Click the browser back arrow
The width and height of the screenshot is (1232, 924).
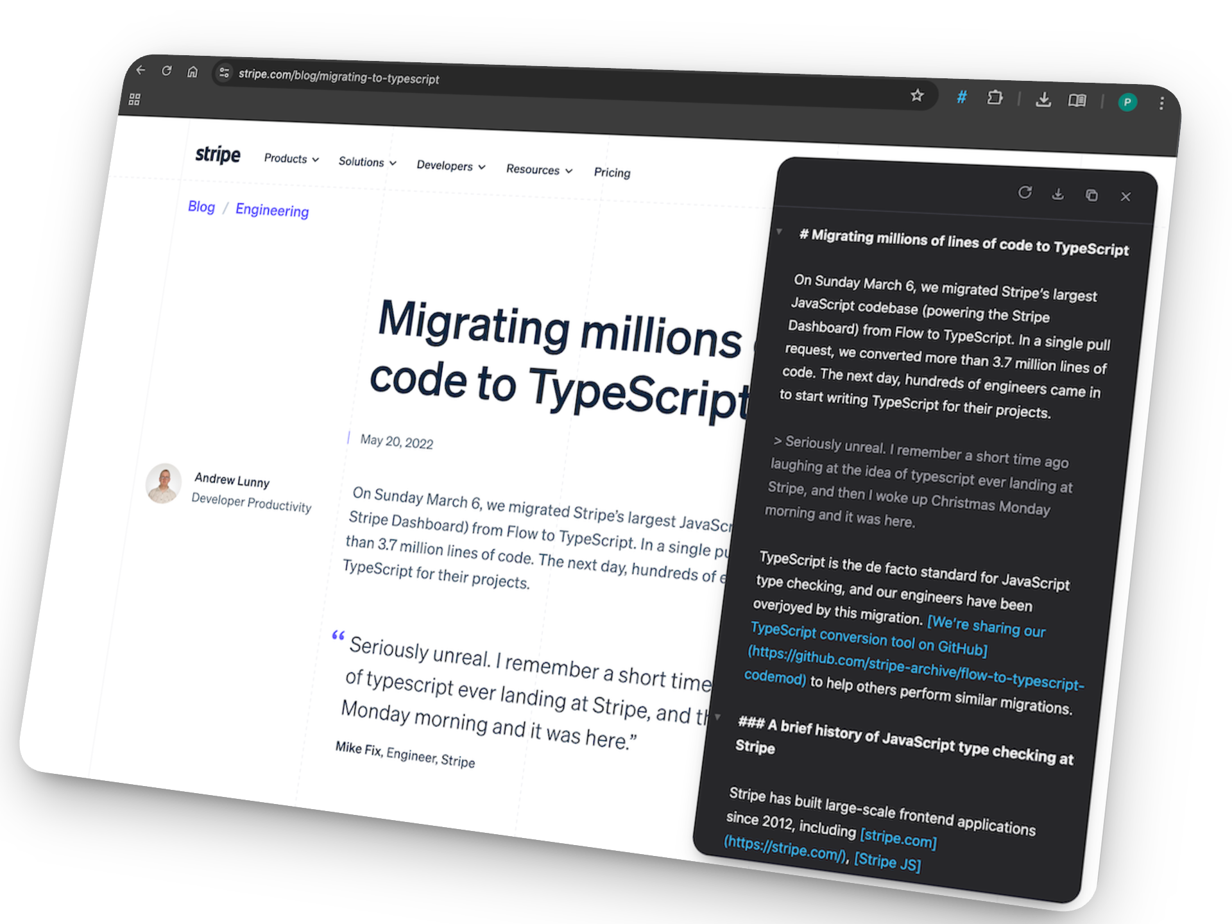tap(141, 70)
